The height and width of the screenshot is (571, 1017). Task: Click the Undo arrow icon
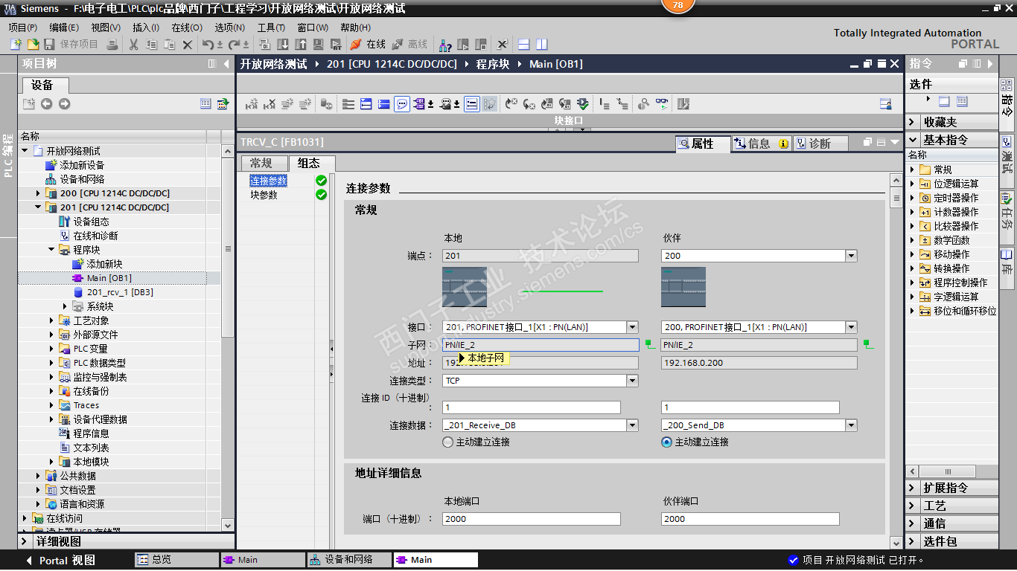[208, 45]
